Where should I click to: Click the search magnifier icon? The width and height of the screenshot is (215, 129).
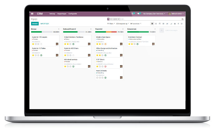click(182, 19)
